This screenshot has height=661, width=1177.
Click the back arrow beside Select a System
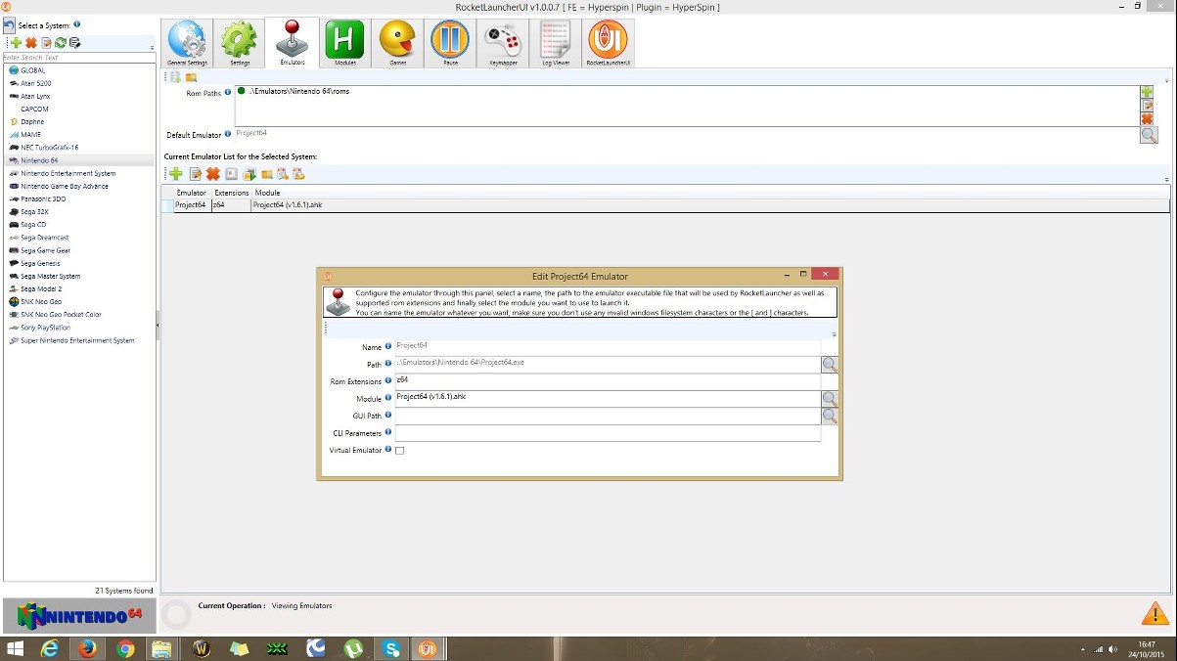(9, 24)
